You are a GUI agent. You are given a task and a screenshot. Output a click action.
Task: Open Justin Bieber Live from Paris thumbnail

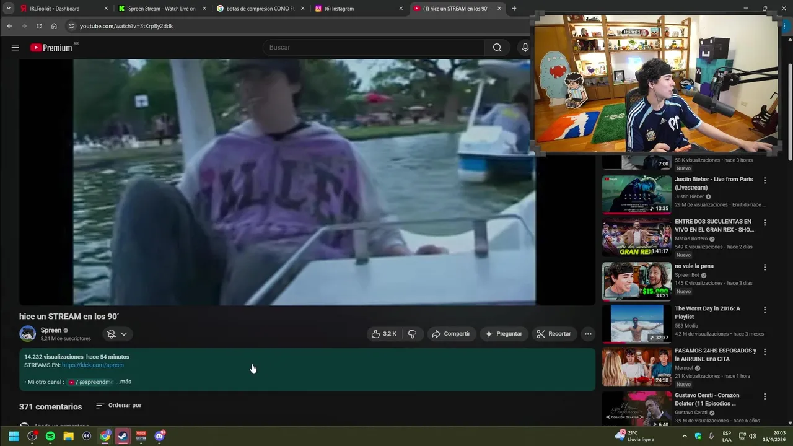(x=637, y=195)
